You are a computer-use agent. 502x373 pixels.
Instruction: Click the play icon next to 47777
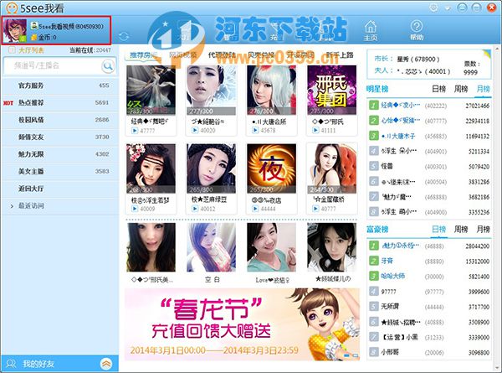click(x=135, y=131)
